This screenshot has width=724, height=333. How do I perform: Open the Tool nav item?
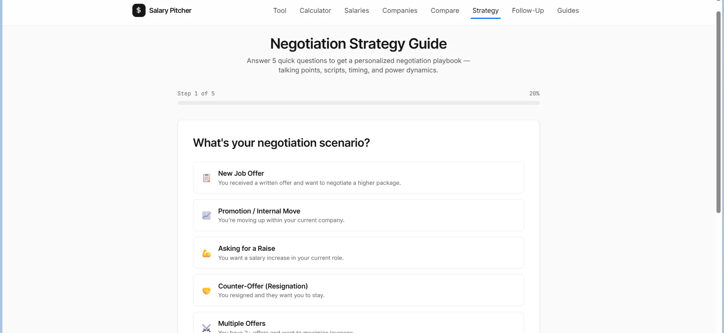point(280,11)
